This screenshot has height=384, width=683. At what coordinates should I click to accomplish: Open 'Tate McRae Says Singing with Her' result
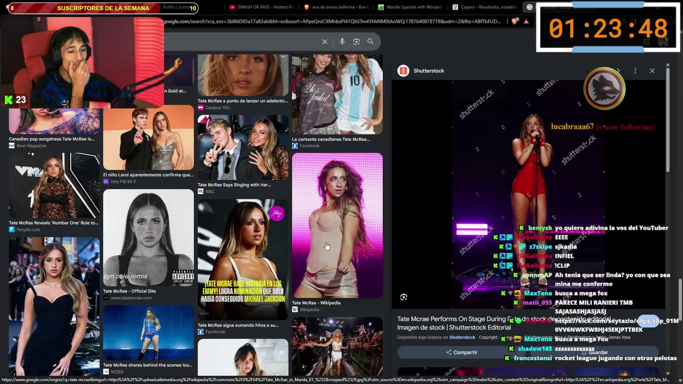pyautogui.click(x=234, y=185)
